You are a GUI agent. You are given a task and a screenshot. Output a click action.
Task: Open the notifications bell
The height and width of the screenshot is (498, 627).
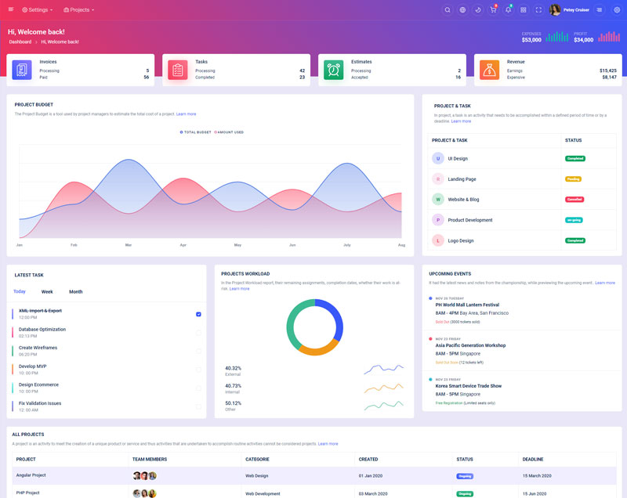tap(508, 9)
